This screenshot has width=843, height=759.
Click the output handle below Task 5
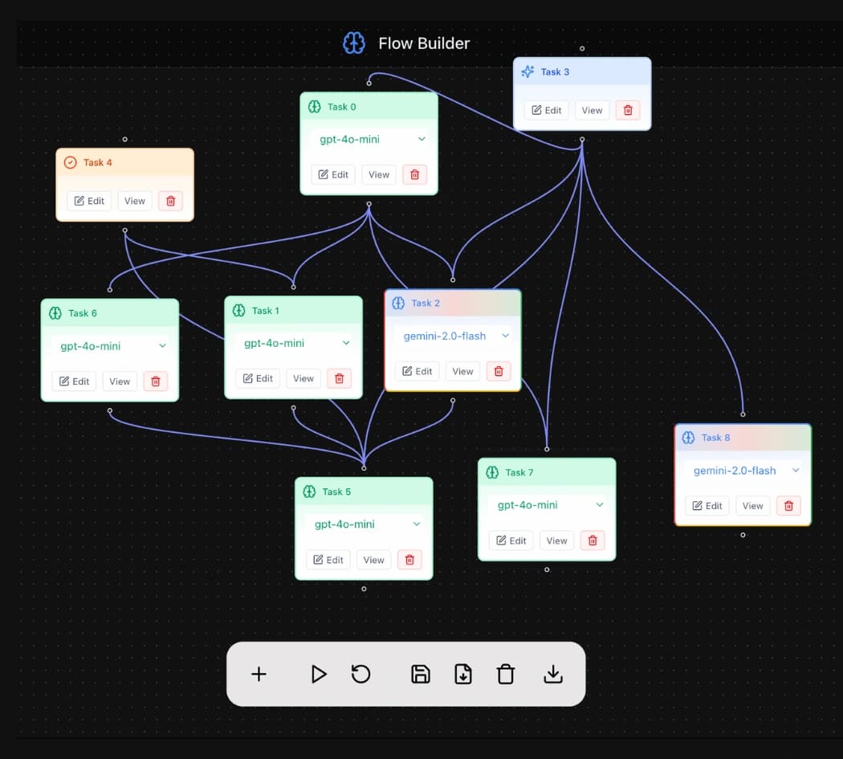coord(364,589)
